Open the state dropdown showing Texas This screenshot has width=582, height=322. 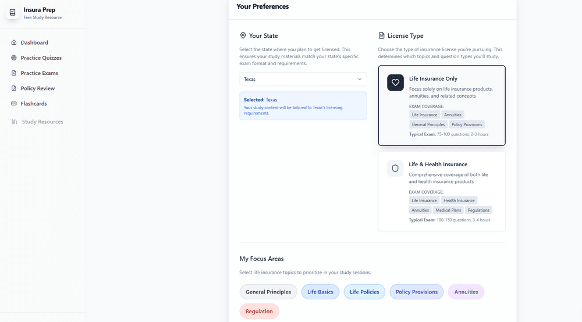[x=303, y=79]
